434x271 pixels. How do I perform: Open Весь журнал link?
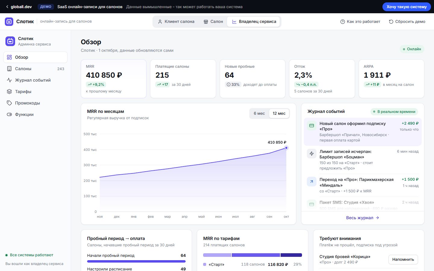[363, 218]
